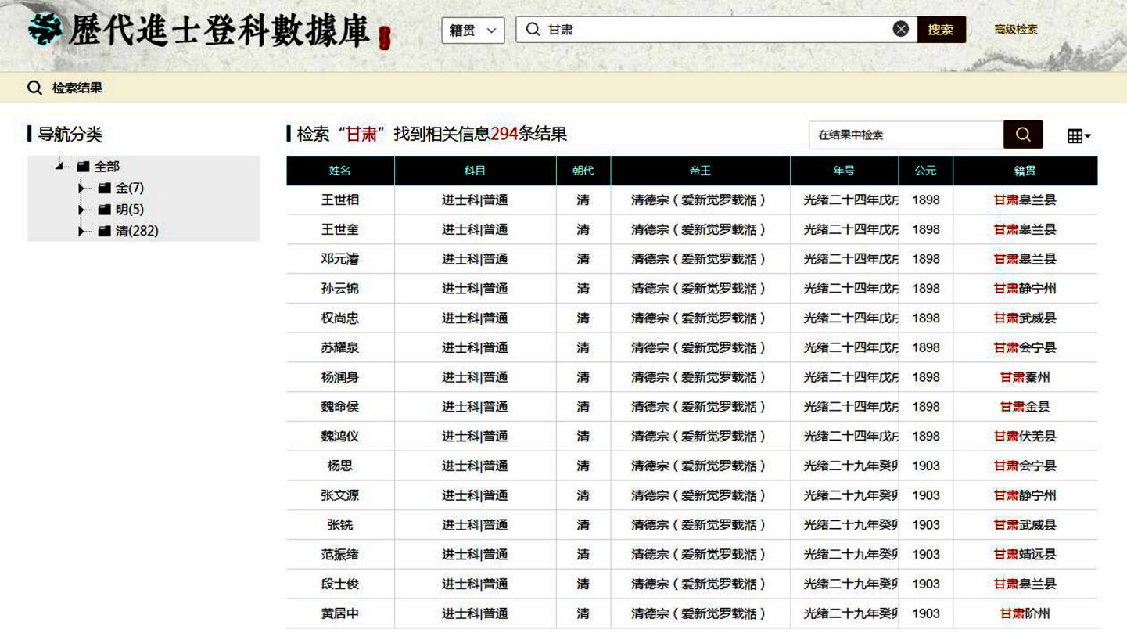The height and width of the screenshot is (633, 1127).
Task: Open the 籍贯 search field dropdown
Action: (472, 31)
